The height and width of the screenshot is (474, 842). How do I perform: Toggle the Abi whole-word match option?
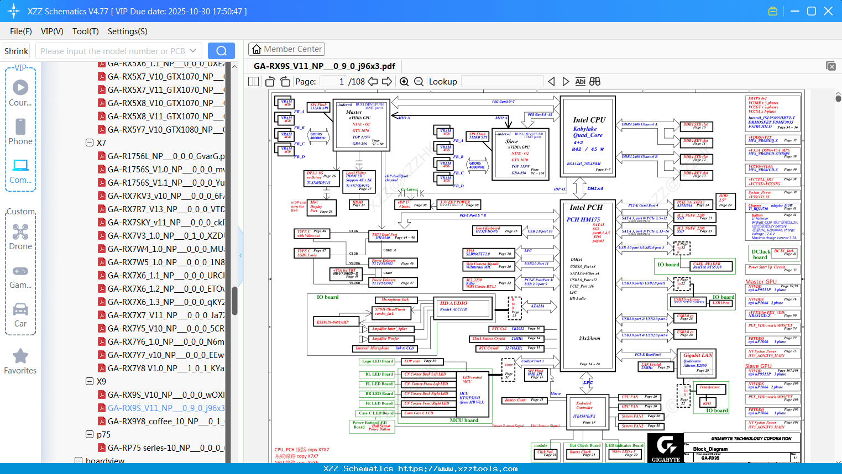(580, 82)
